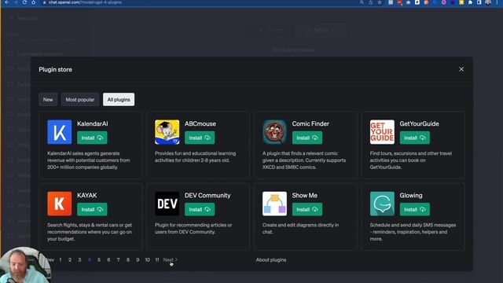Viewport: 503px width, 283px height.
Task: Go to plugin page 2
Action: (x=70, y=259)
